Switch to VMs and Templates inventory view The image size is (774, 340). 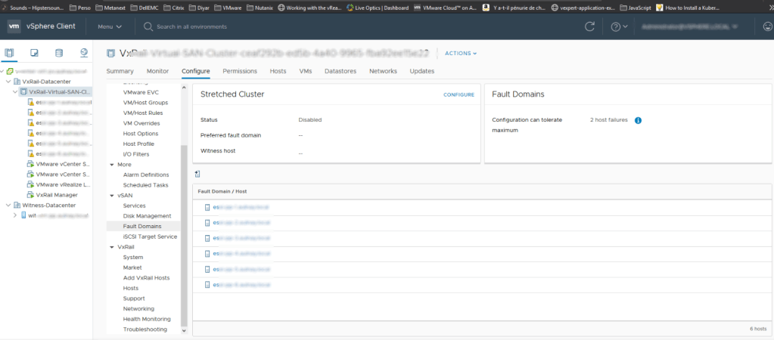click(x=34, y=54)
